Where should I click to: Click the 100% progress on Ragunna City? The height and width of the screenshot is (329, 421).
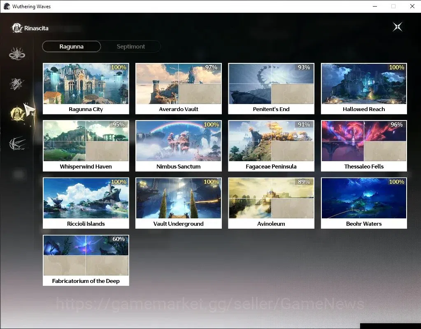119,67
